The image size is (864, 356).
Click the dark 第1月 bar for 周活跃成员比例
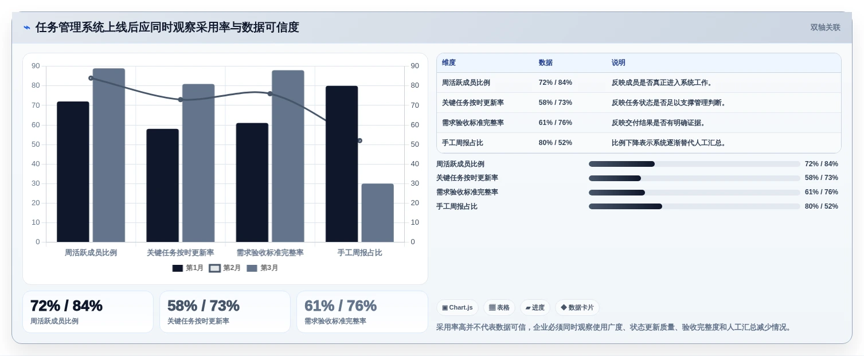point(73,171)
